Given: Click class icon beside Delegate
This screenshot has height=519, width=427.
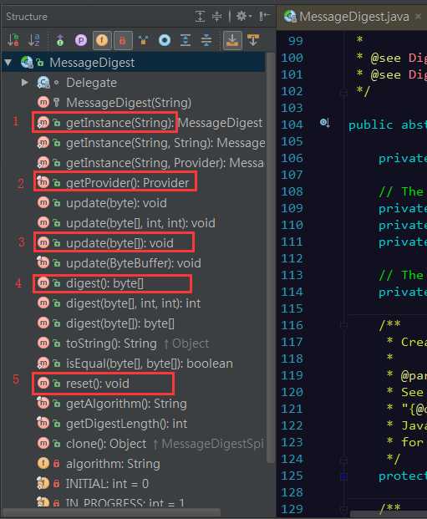Looking at the screenshot, I should pos(43,83).
